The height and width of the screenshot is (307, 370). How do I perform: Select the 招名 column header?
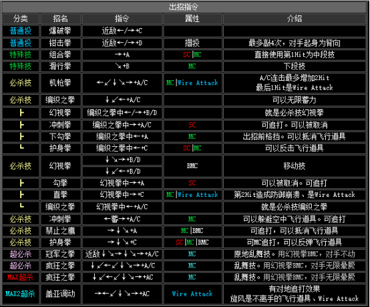coord(60,19)
